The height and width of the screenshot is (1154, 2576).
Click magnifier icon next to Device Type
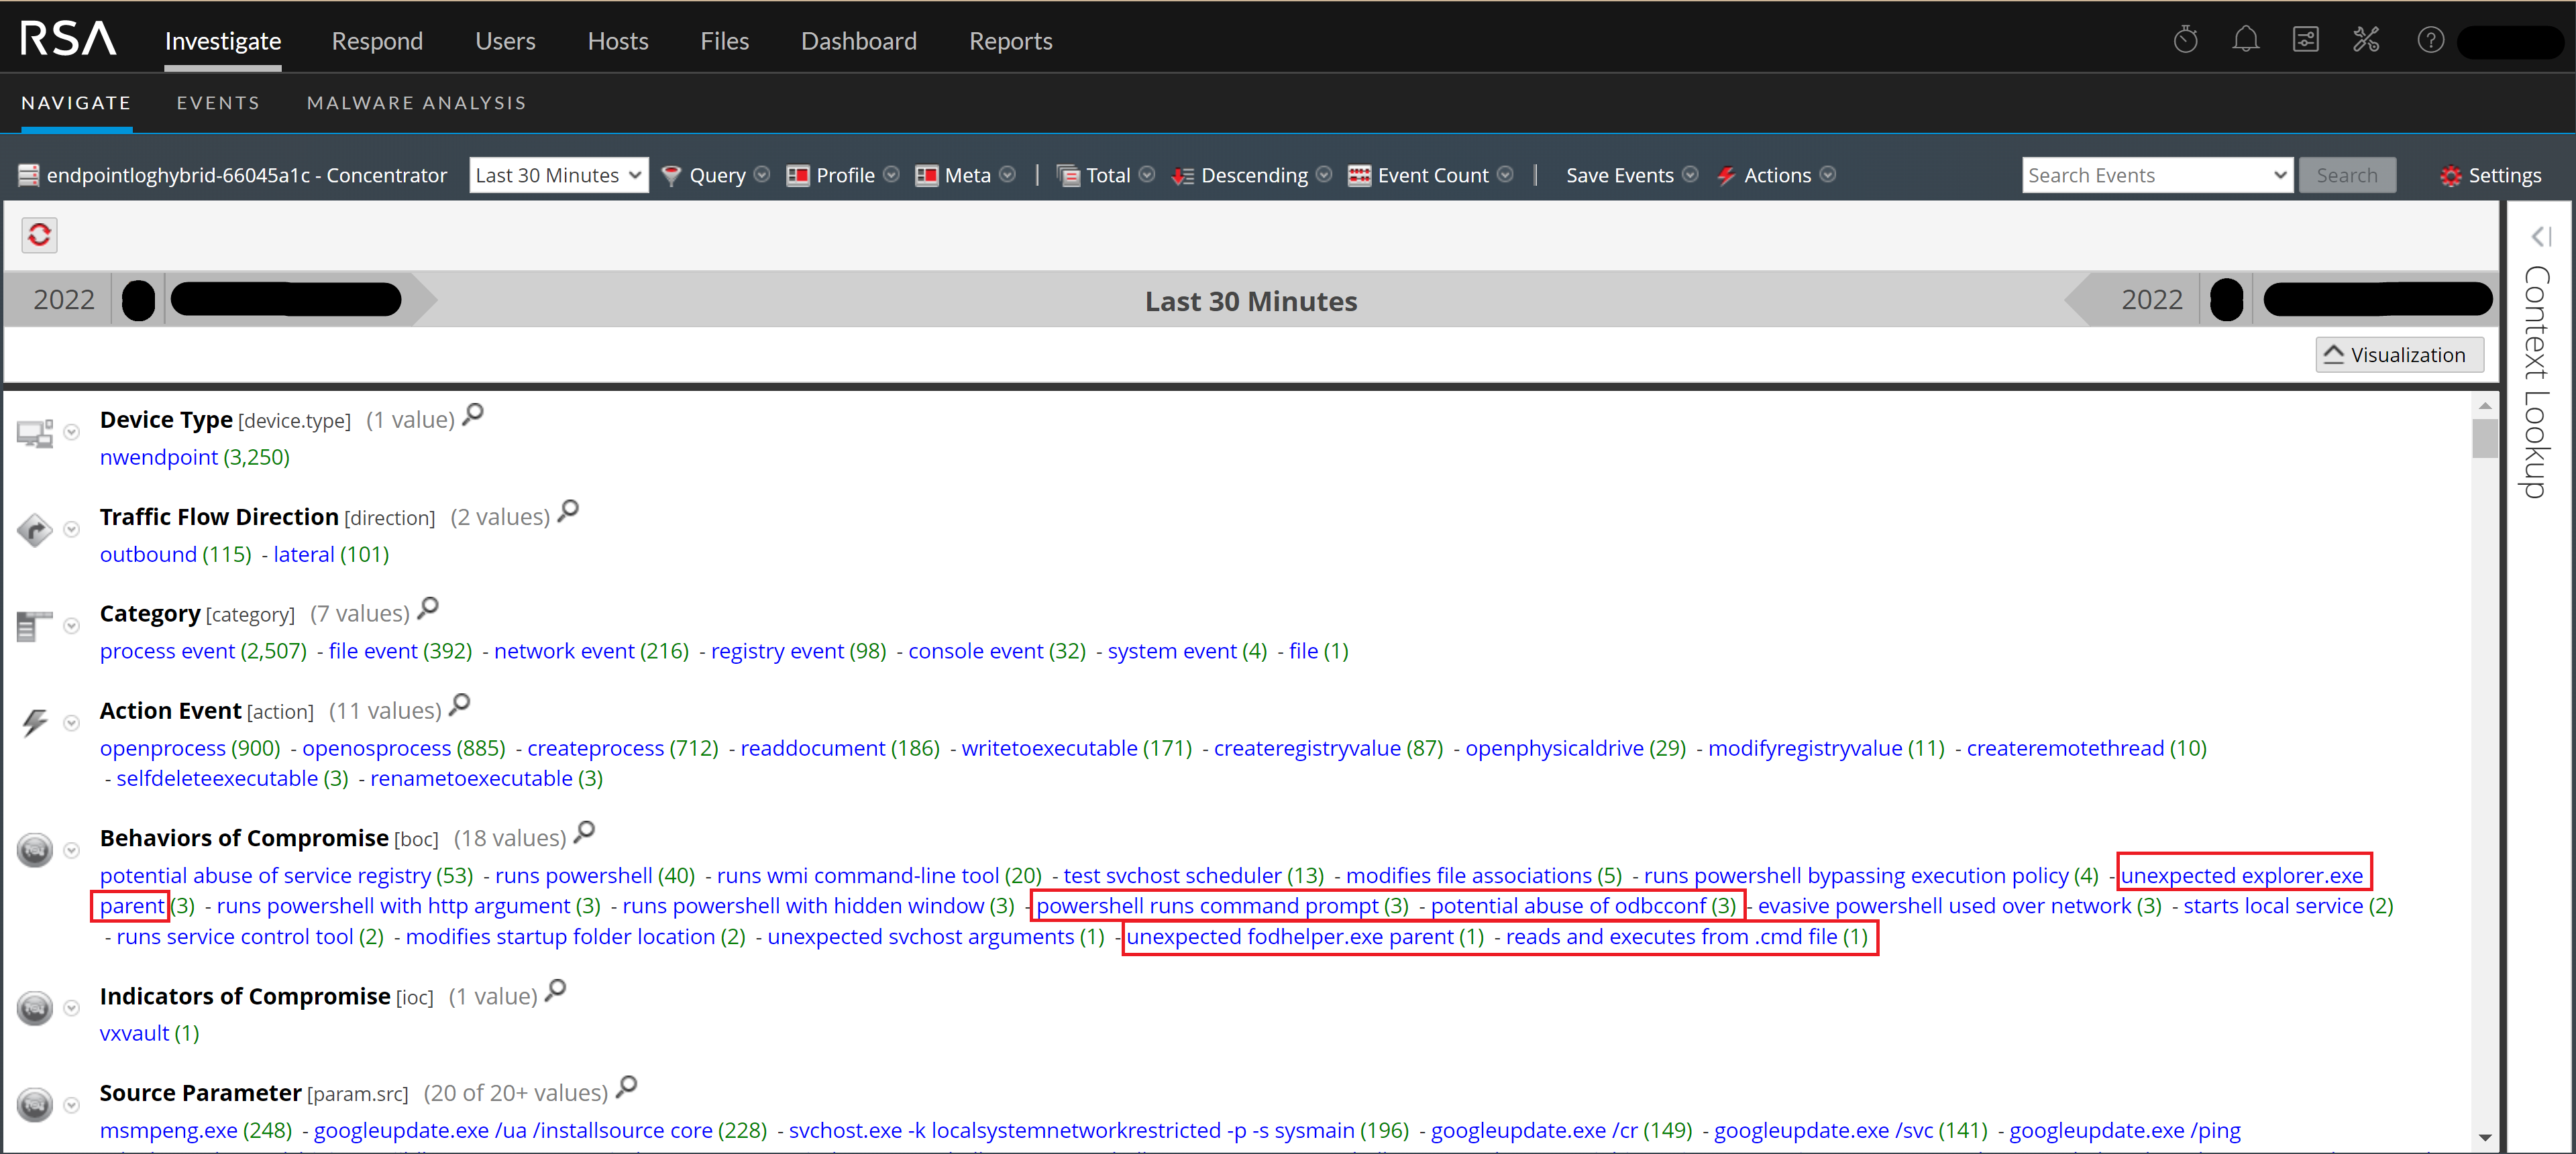pyautogui.click(x=473, y=414)
